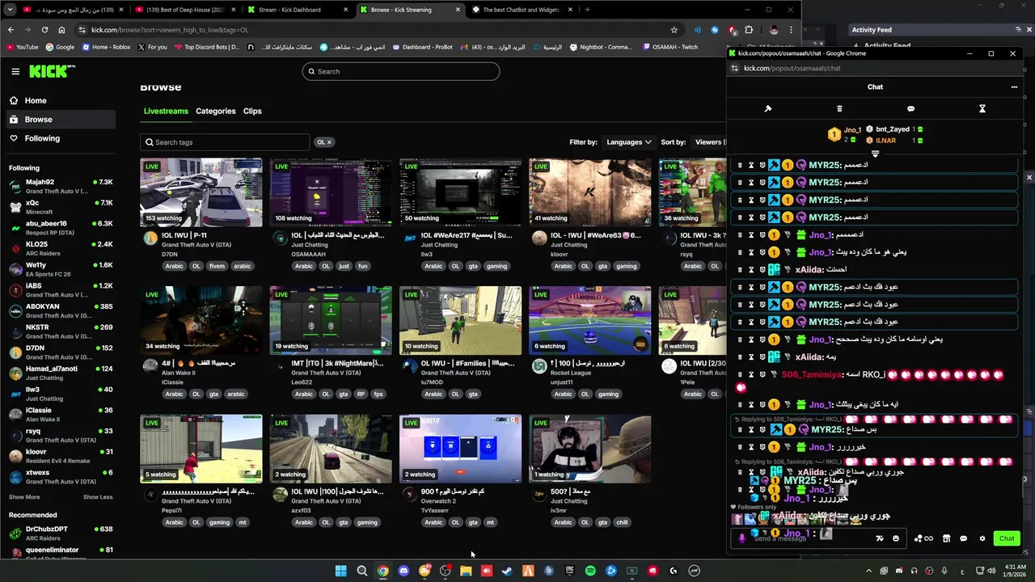The image size is (1035, 582).
Task: Open Steam from the taskbar
Action: pos(507,571)
